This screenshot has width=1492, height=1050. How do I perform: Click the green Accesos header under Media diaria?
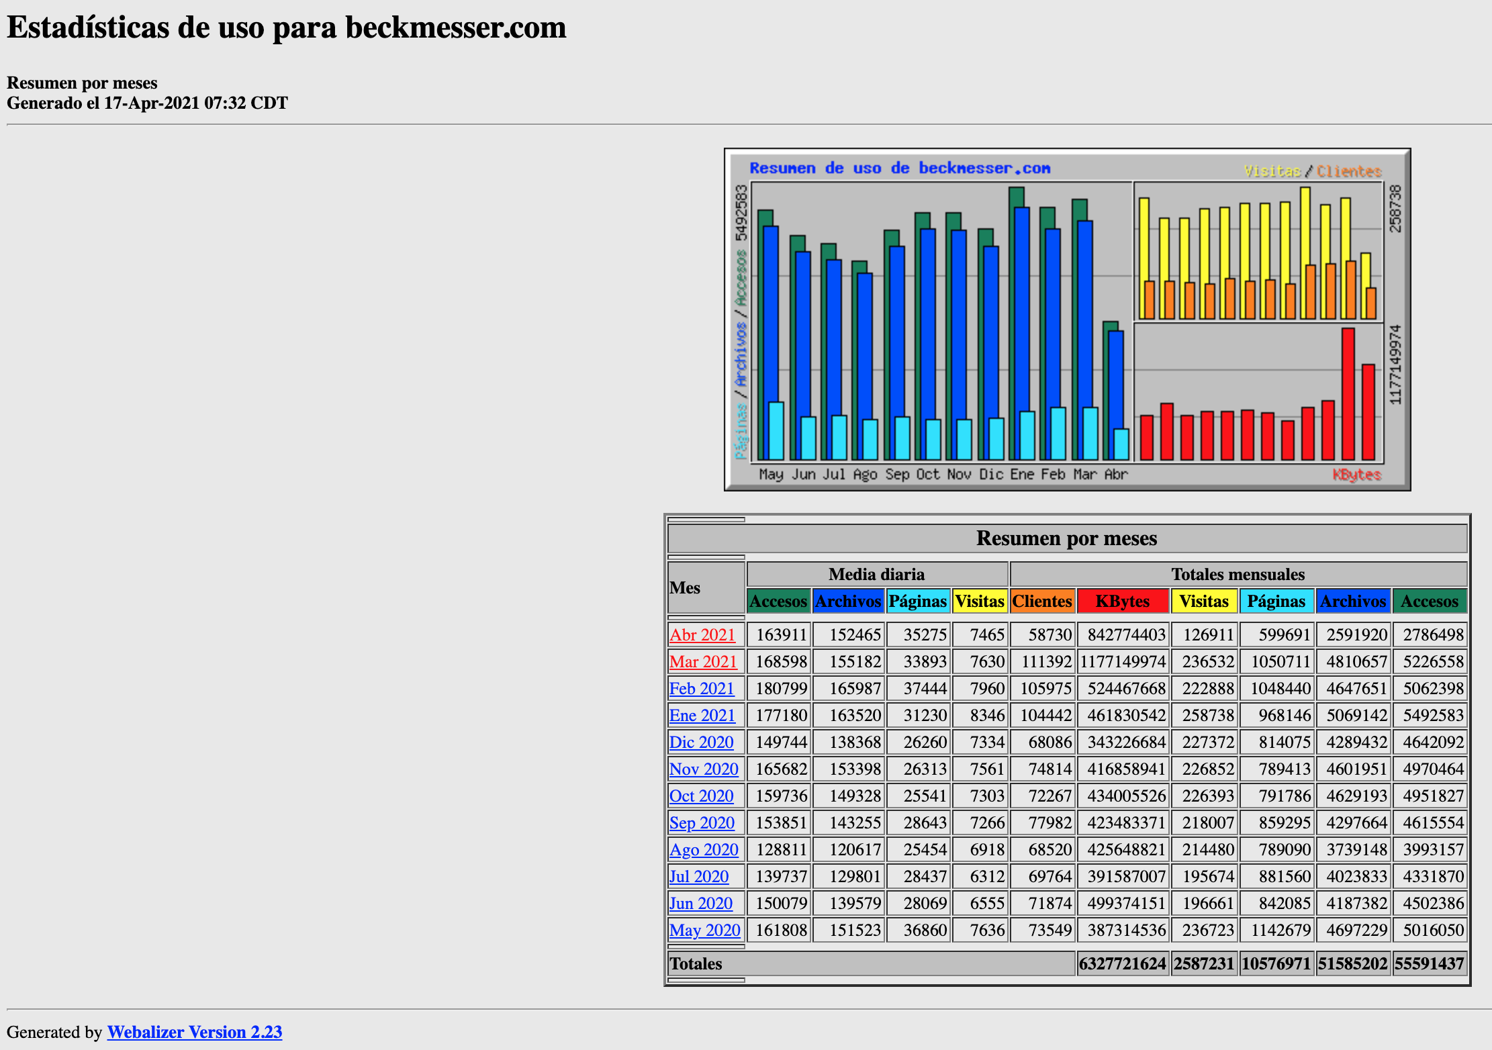pos(778,601)
